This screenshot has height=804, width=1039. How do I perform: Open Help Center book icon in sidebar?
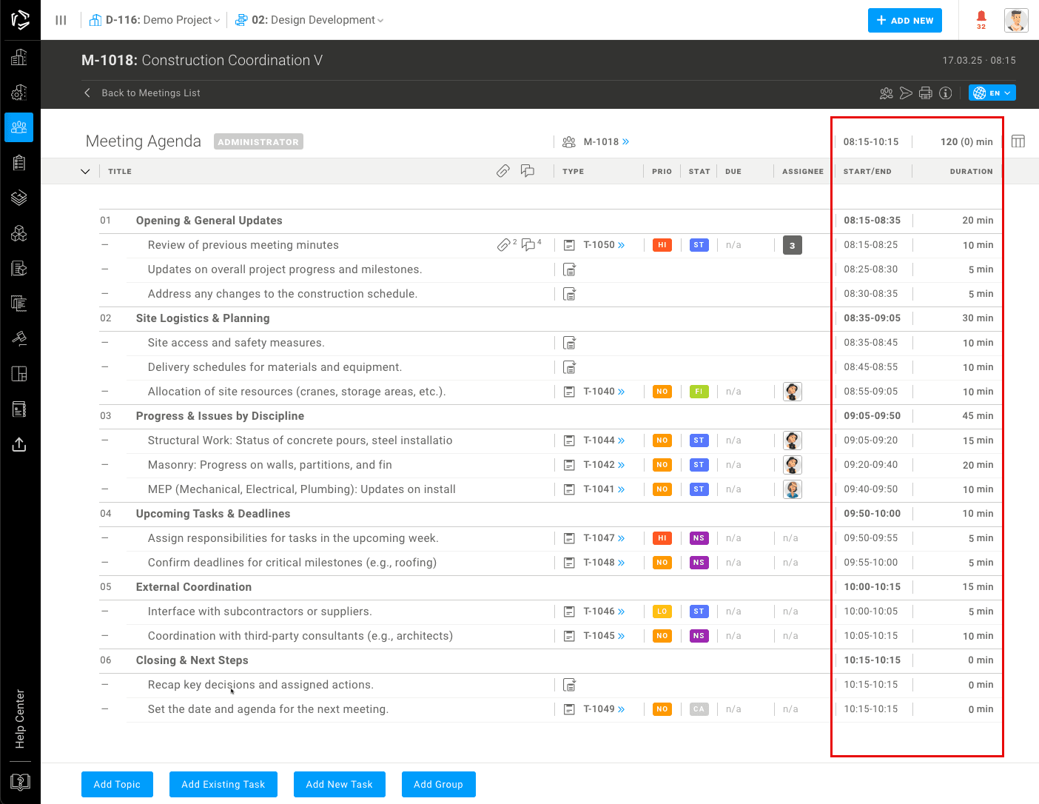click(x=20, y=782)
